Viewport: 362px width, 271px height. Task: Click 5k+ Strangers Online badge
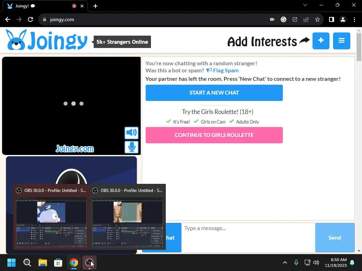click(x=122, y=42)
